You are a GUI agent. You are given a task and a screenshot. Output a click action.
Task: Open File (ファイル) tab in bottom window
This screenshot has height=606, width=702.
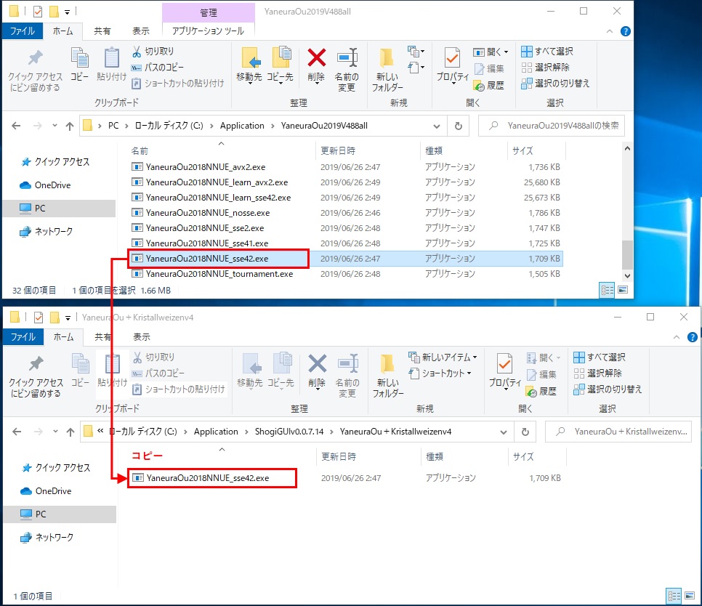tap(23, 337)
